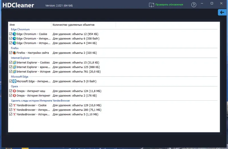Image resolution: width=228 pixels, height=149 pixels.
Task: Click the HDCleaner title logo
Action: [x=18, y=5]
